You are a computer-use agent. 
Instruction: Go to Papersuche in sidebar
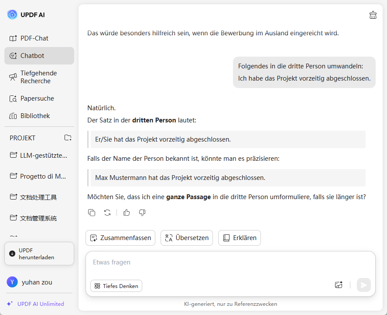point(39,98)
